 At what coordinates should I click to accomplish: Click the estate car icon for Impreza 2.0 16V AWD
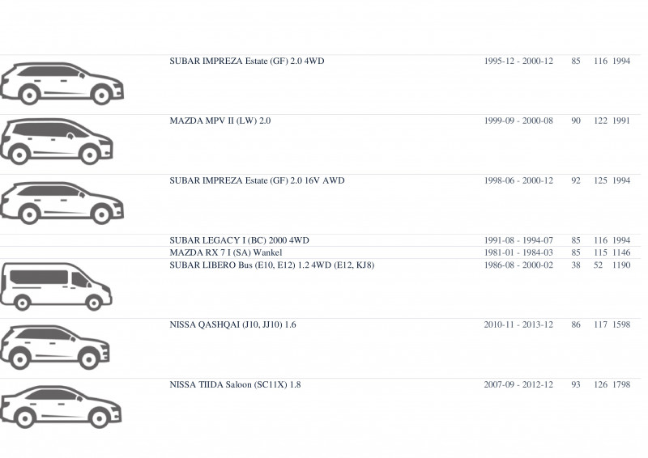62,203
